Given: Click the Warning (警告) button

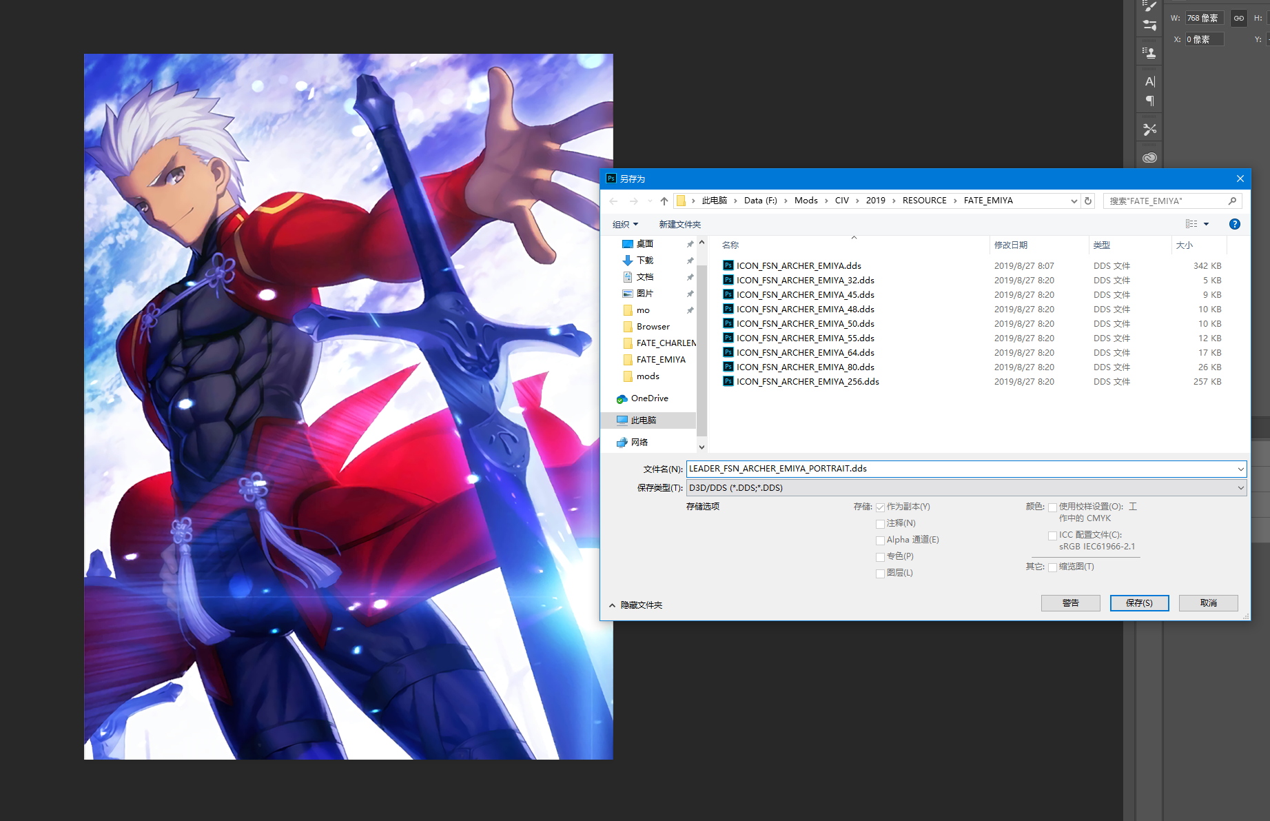Looking at the screenshot, I should coord(1070,603).
